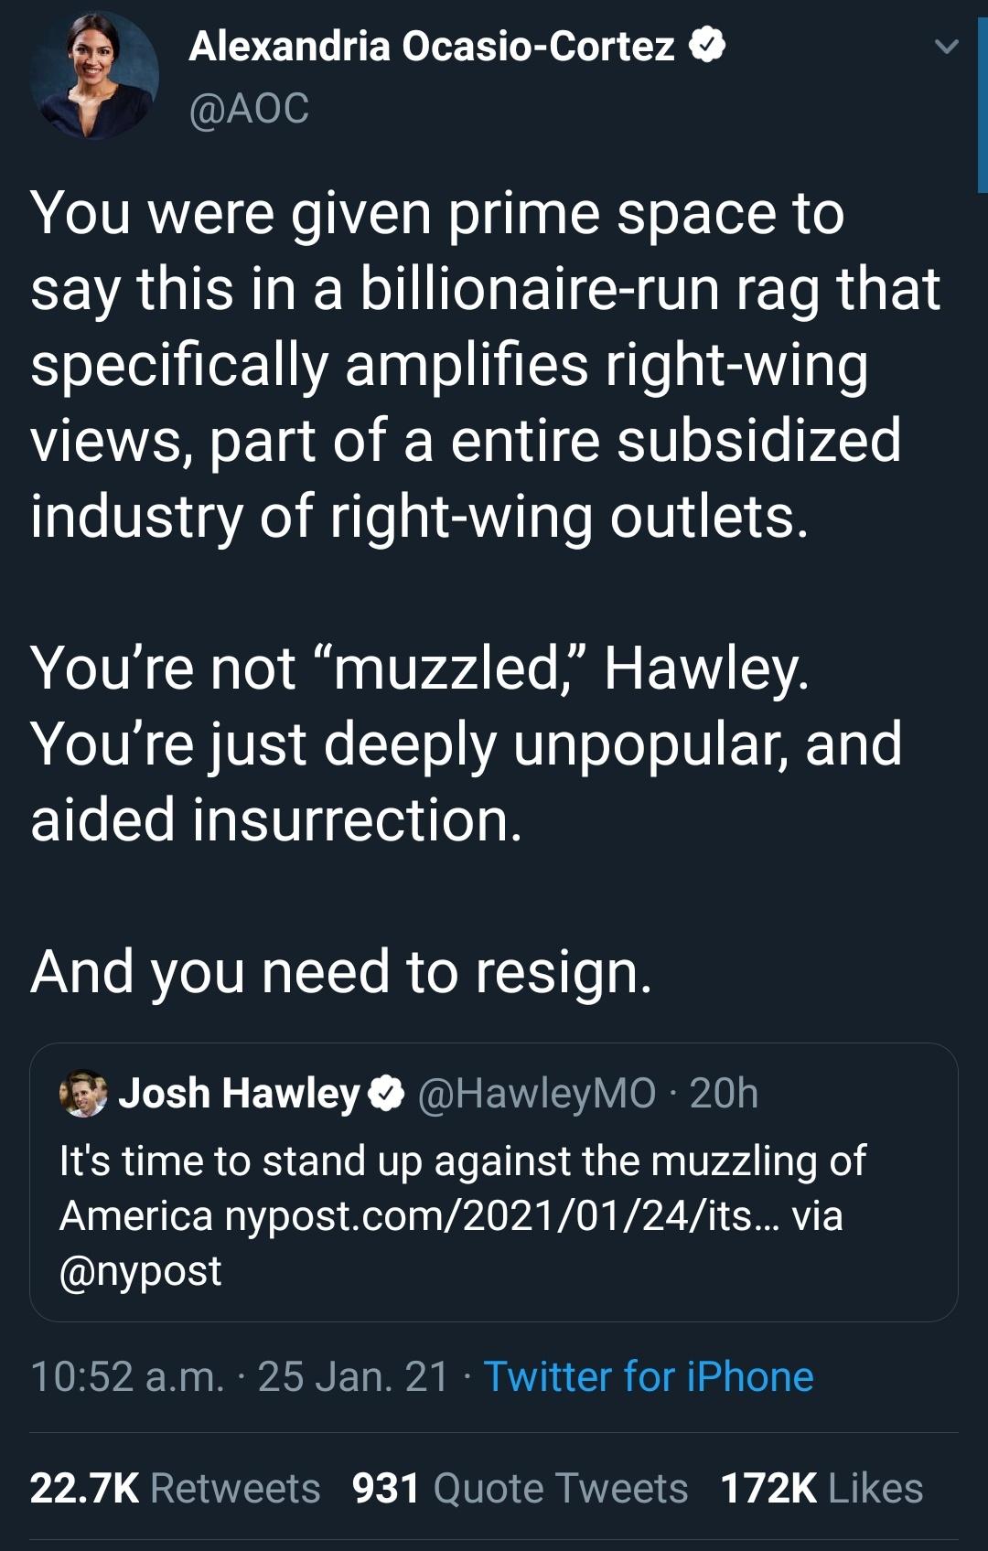Image resolution: width=988 pixels, height=1551 pixels.
Task: Click Alexandria Ocasio-Cortez's profile picture
Action: click(x=93, y=75)
